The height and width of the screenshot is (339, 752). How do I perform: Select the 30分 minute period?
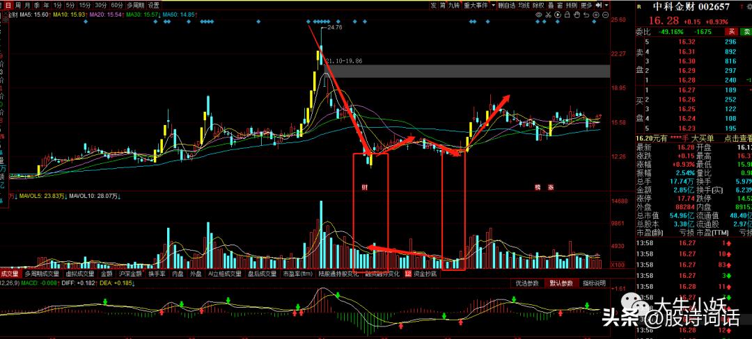(x=101, y=6)
